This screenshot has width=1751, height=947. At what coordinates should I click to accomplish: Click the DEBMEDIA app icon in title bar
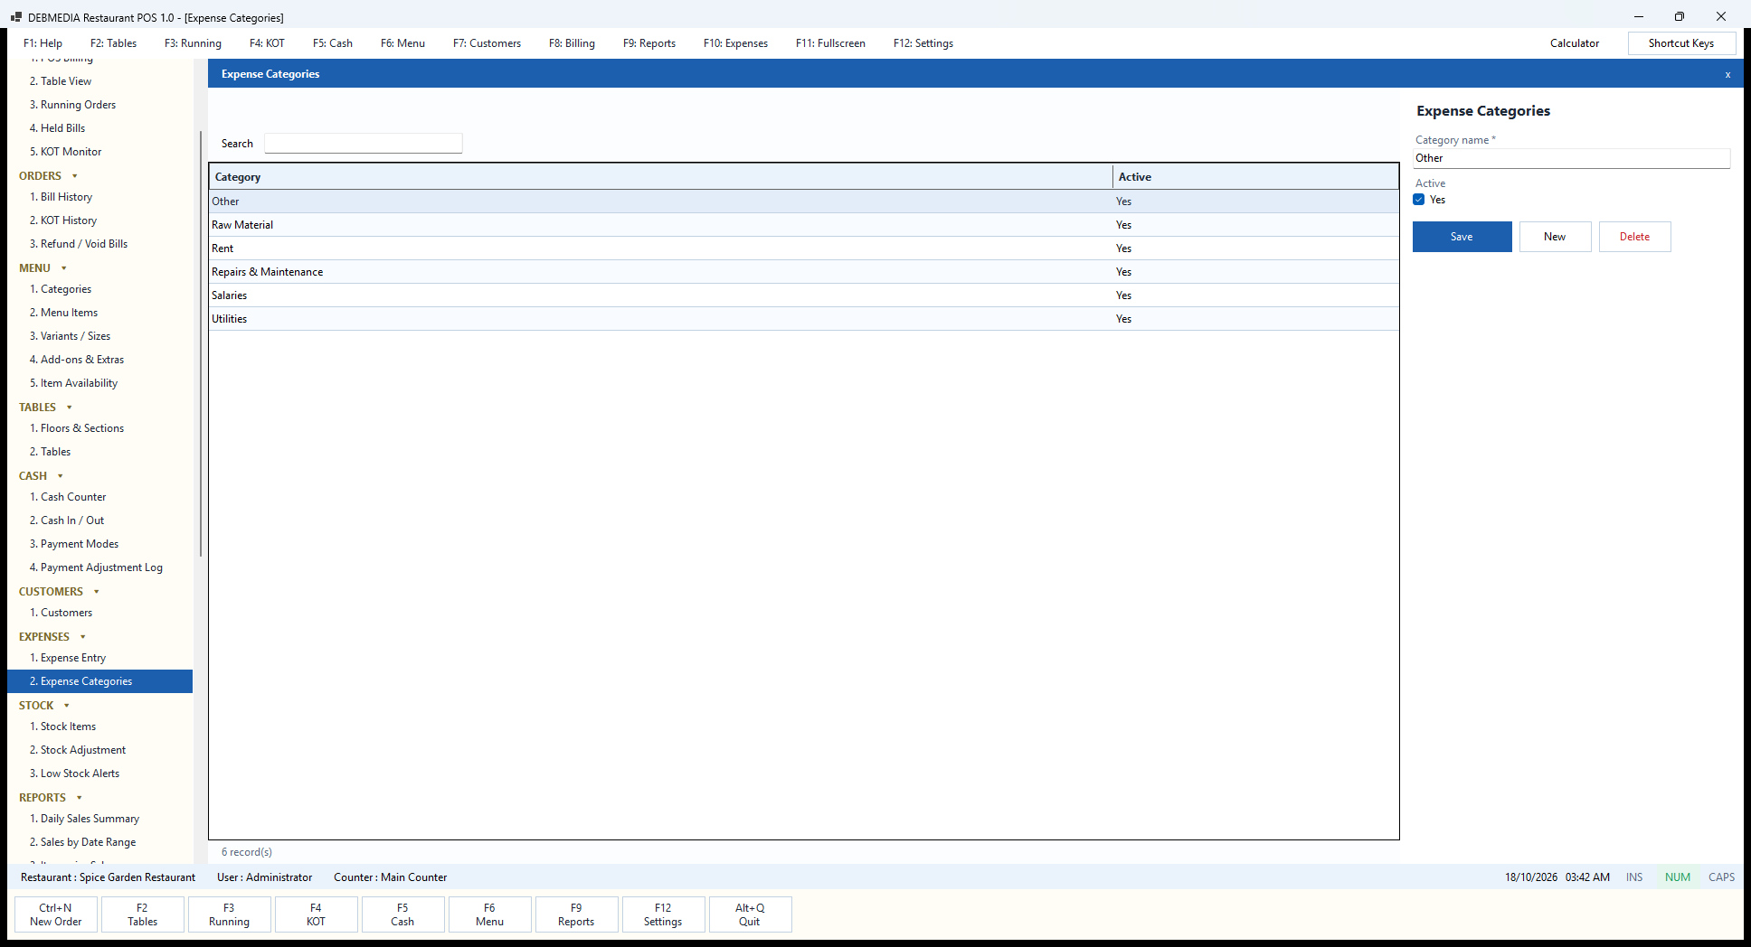15,17
